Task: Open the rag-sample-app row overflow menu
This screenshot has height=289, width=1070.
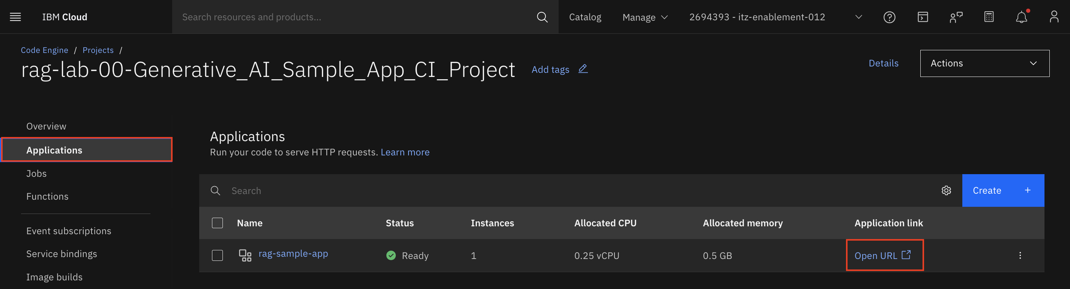Action: click(1020, 255)
